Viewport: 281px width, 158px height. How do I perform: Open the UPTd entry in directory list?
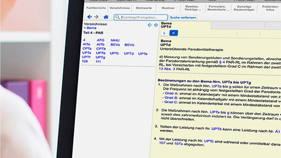[129, 53]
